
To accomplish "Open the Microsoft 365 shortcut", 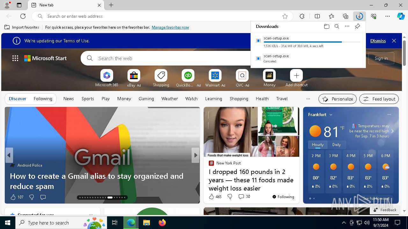I will click(x=106, y=78).
